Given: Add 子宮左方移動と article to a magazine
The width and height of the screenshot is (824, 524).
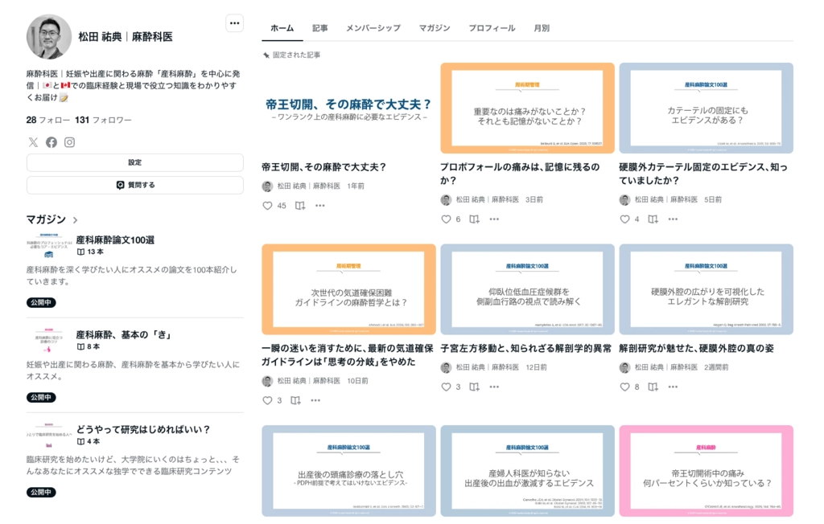Looking at the screenshot, I should pyautogui.click(x=475, y=387).
